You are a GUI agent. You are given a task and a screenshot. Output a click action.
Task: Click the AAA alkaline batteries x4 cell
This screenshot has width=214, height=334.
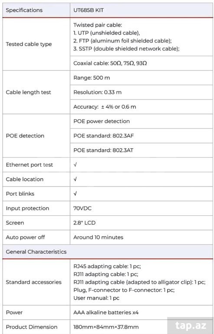pos(142,313)
